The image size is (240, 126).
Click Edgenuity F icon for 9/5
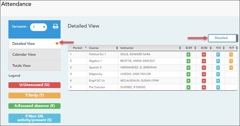coord(218,74)
